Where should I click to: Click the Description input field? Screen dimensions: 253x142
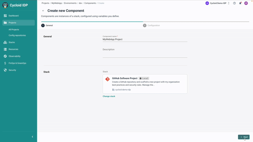tap(145, 55)
